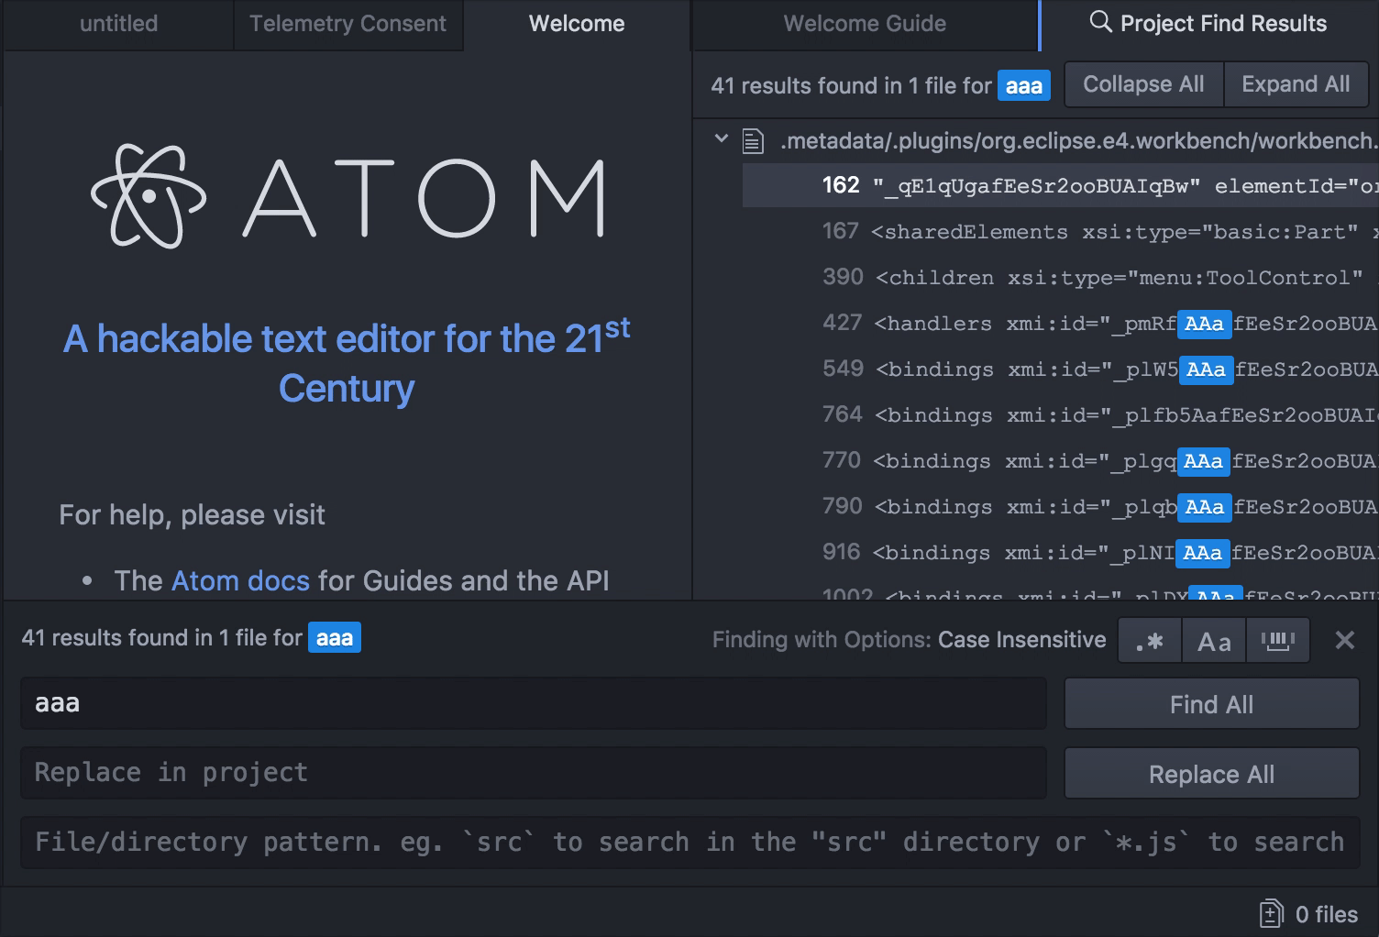Dismiss the find panel using the X icon
Image resolution: width=1379 pixels, height=937 pixels.
pos(1344,640)
